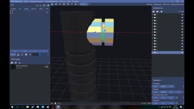Open Windows taskbar search
The width and height of the screenshot is (194, 109).
[17, 107]
